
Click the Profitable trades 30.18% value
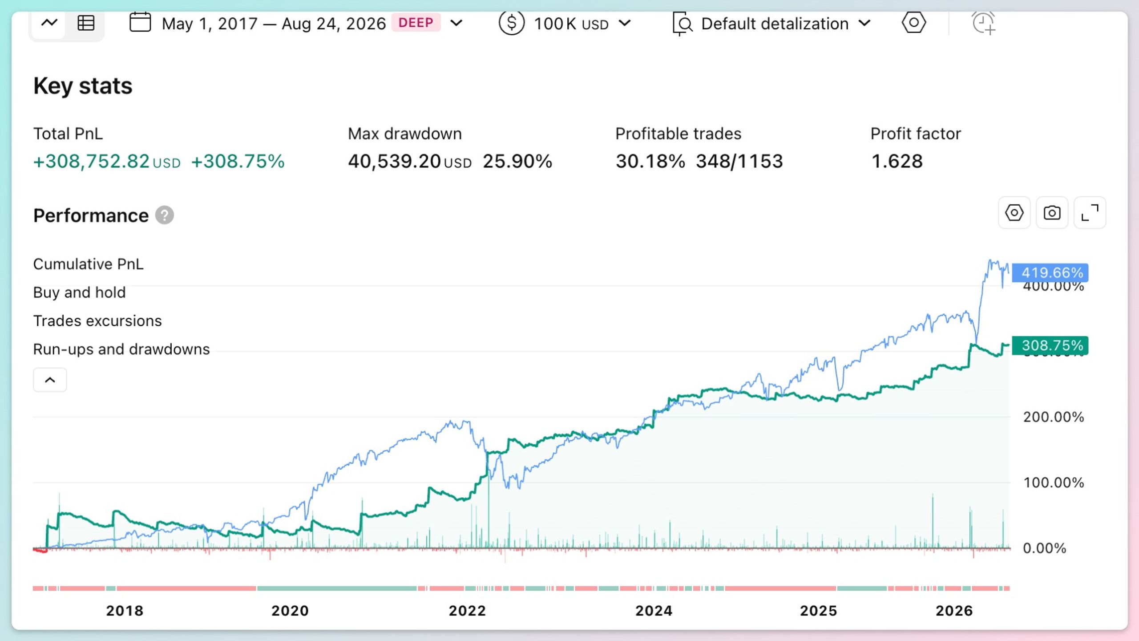[650, 161]
